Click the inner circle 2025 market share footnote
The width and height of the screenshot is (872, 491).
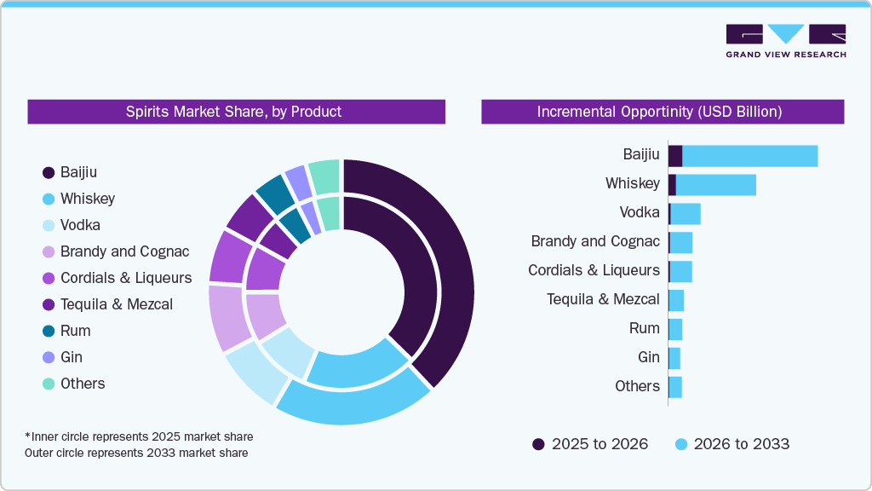coord(139,436)
